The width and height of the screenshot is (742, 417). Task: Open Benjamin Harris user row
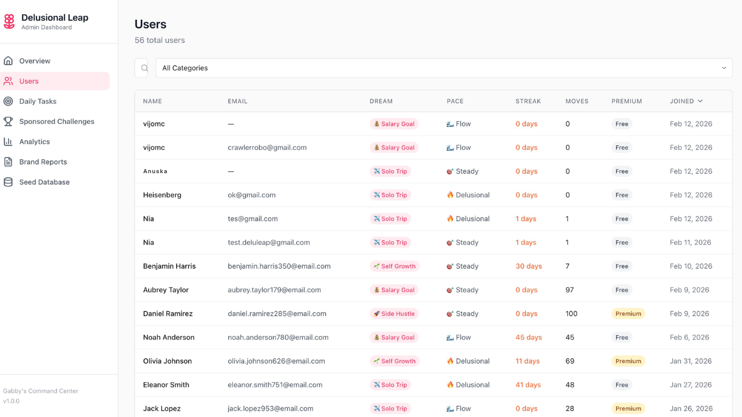pos(434,266)
